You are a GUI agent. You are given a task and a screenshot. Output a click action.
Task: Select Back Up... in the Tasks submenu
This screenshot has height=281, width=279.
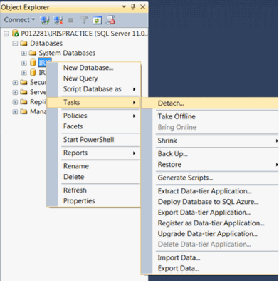[172, 154]
